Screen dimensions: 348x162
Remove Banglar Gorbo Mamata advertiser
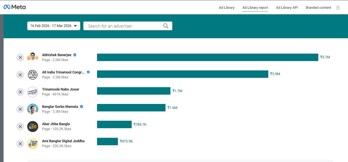20,109
